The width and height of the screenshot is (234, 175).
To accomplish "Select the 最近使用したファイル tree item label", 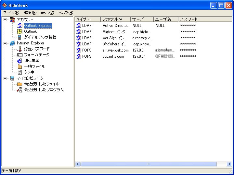I will (42, 84).
